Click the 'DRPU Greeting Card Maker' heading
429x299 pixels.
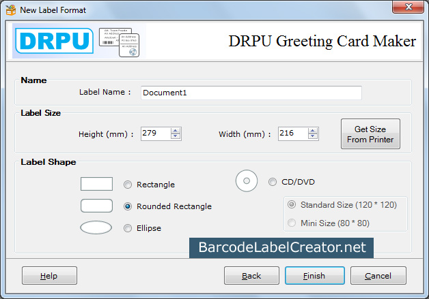[x=322, y=42]
